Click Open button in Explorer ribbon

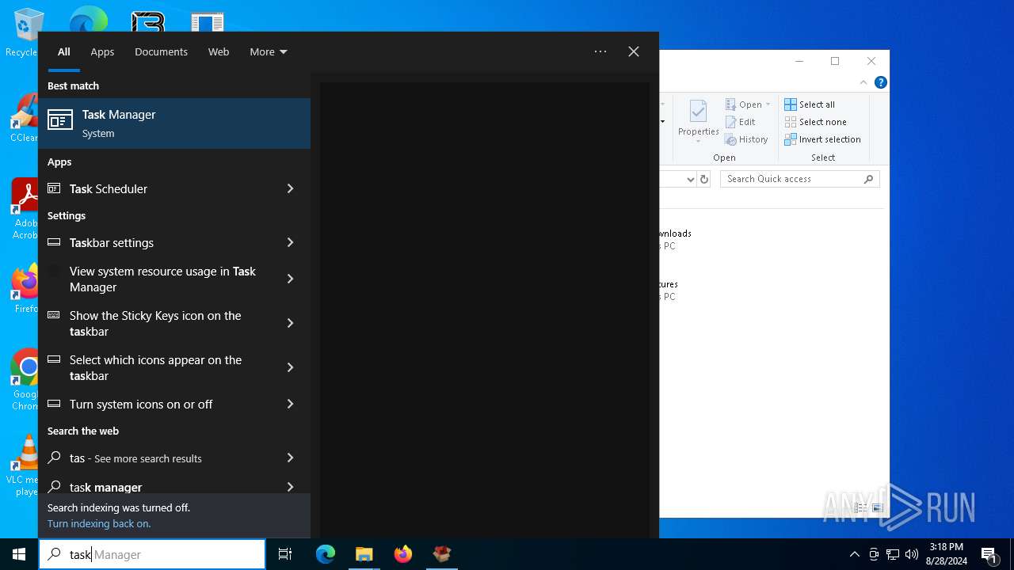coord(743,104)
